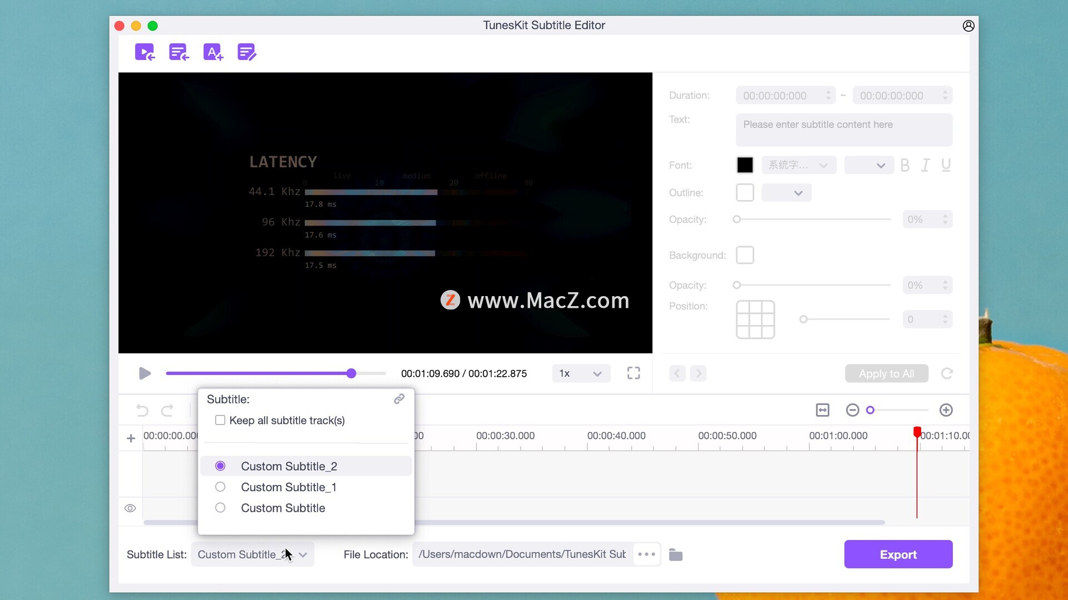This screenshot has width=1068, height=600.
Task: Toggle Bold font style
Action: (905, 165)
